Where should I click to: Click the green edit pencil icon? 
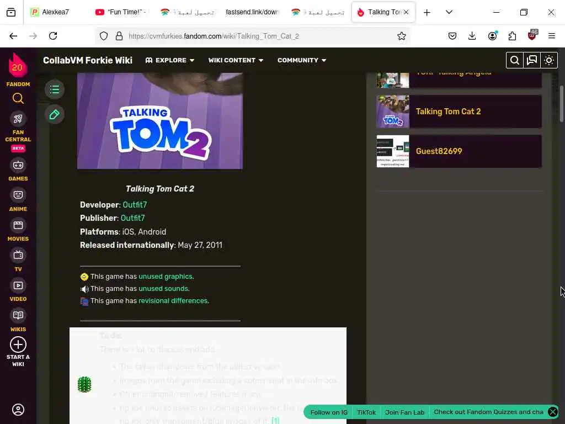[55, 115]
